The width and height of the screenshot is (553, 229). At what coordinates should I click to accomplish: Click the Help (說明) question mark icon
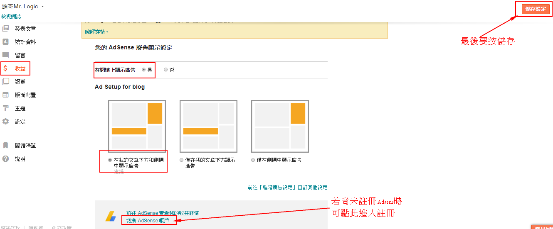[x=6, y=159]
